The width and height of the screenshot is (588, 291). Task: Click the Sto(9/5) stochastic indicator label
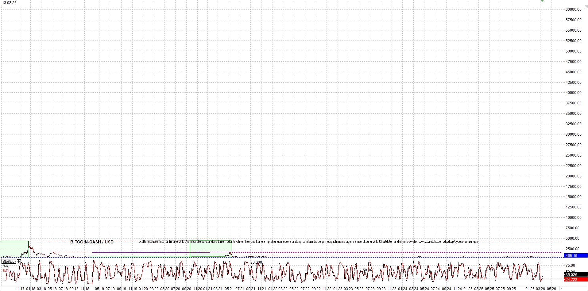pyautogui.click(x=9, y=261)
